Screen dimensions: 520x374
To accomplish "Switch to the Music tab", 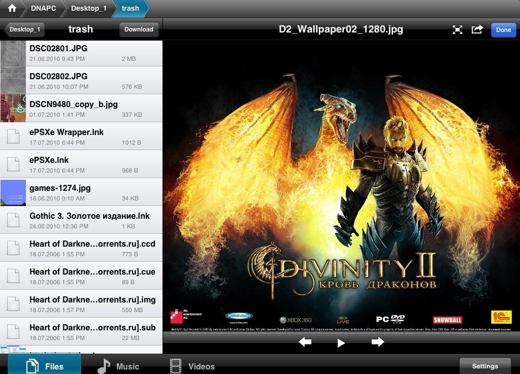I will [119, 366].
